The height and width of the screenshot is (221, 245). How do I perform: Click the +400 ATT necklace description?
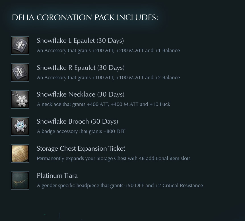pyautogui.click(x=104, y=104)
